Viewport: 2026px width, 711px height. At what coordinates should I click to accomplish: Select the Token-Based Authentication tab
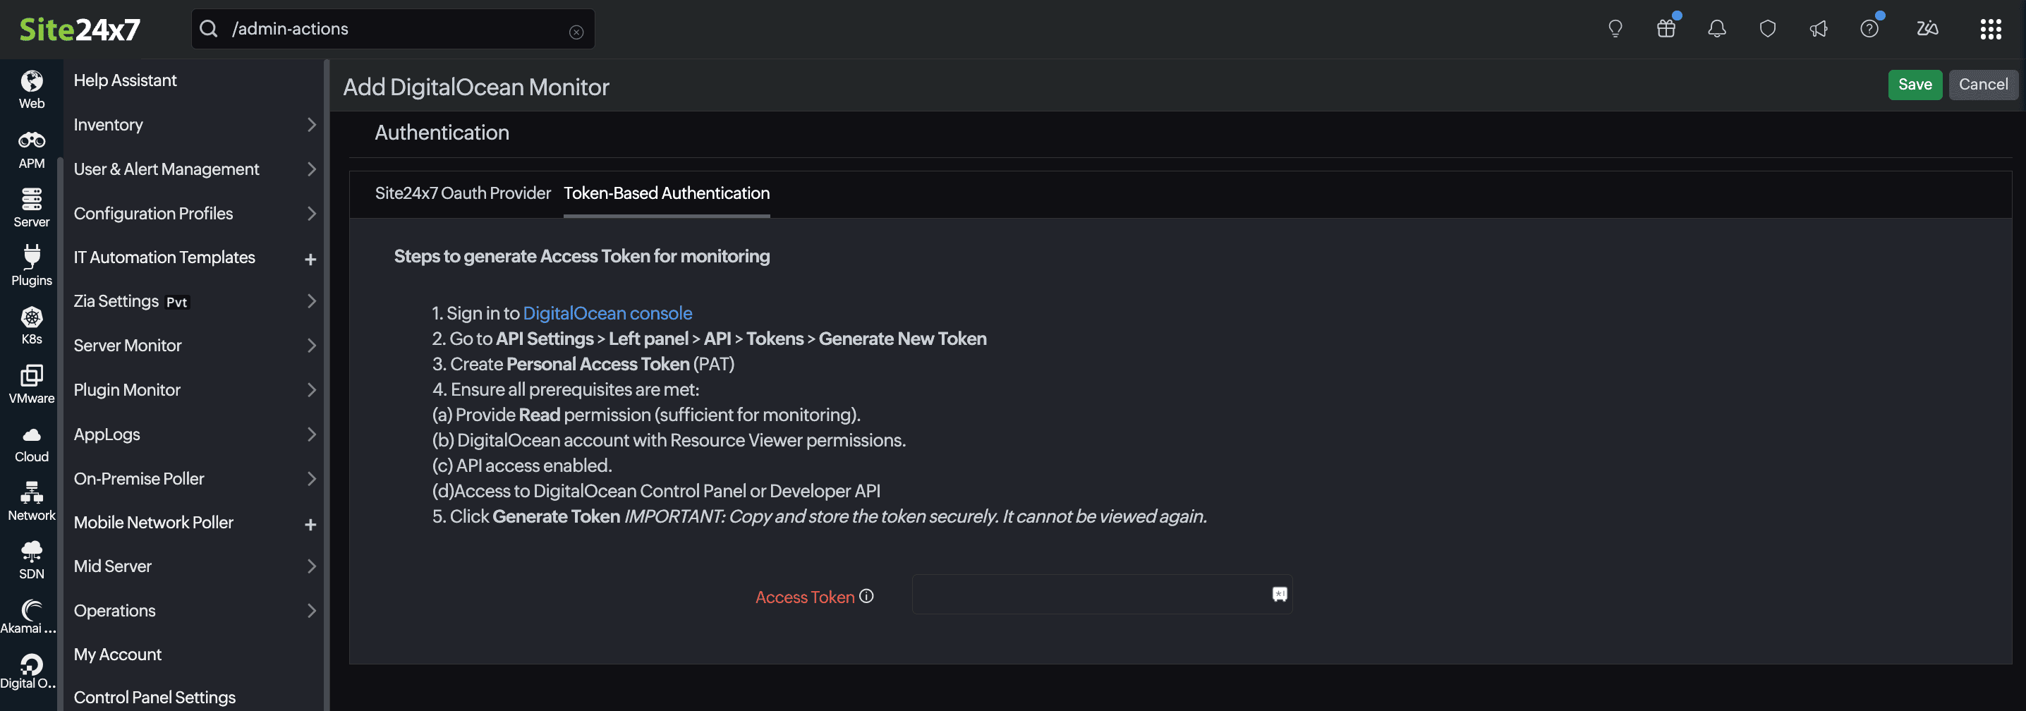pyautogui.click(x=666, y=193)
